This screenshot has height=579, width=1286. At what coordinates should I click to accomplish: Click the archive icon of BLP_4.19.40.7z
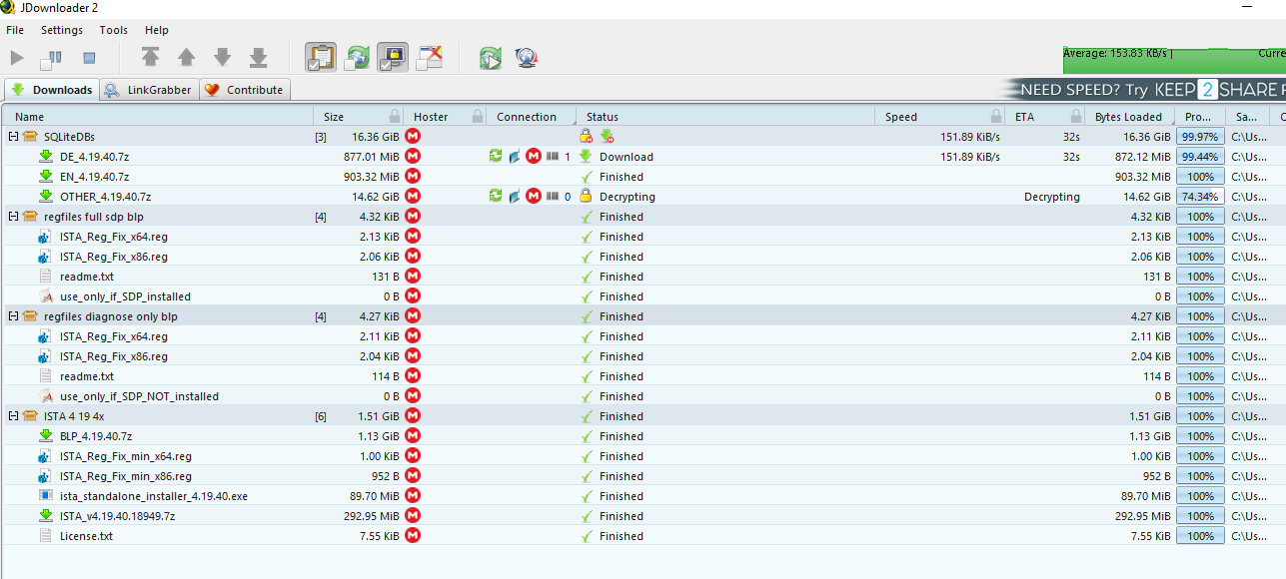(x=45, y=436)
